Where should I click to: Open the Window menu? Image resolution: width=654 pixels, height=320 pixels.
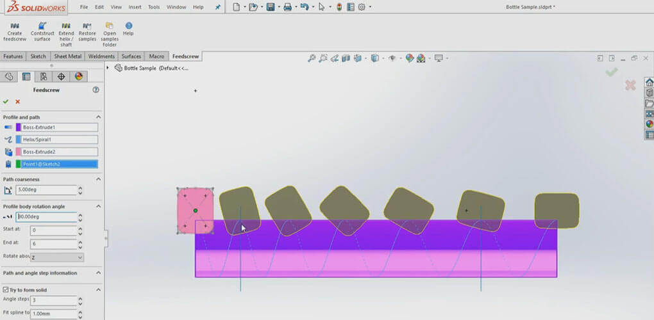(176, 7)
